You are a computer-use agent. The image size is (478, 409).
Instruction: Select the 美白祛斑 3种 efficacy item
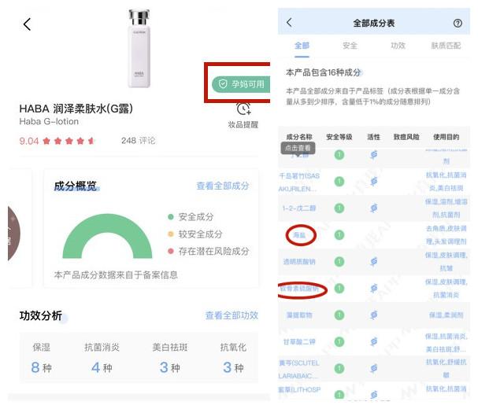(170, 358)
